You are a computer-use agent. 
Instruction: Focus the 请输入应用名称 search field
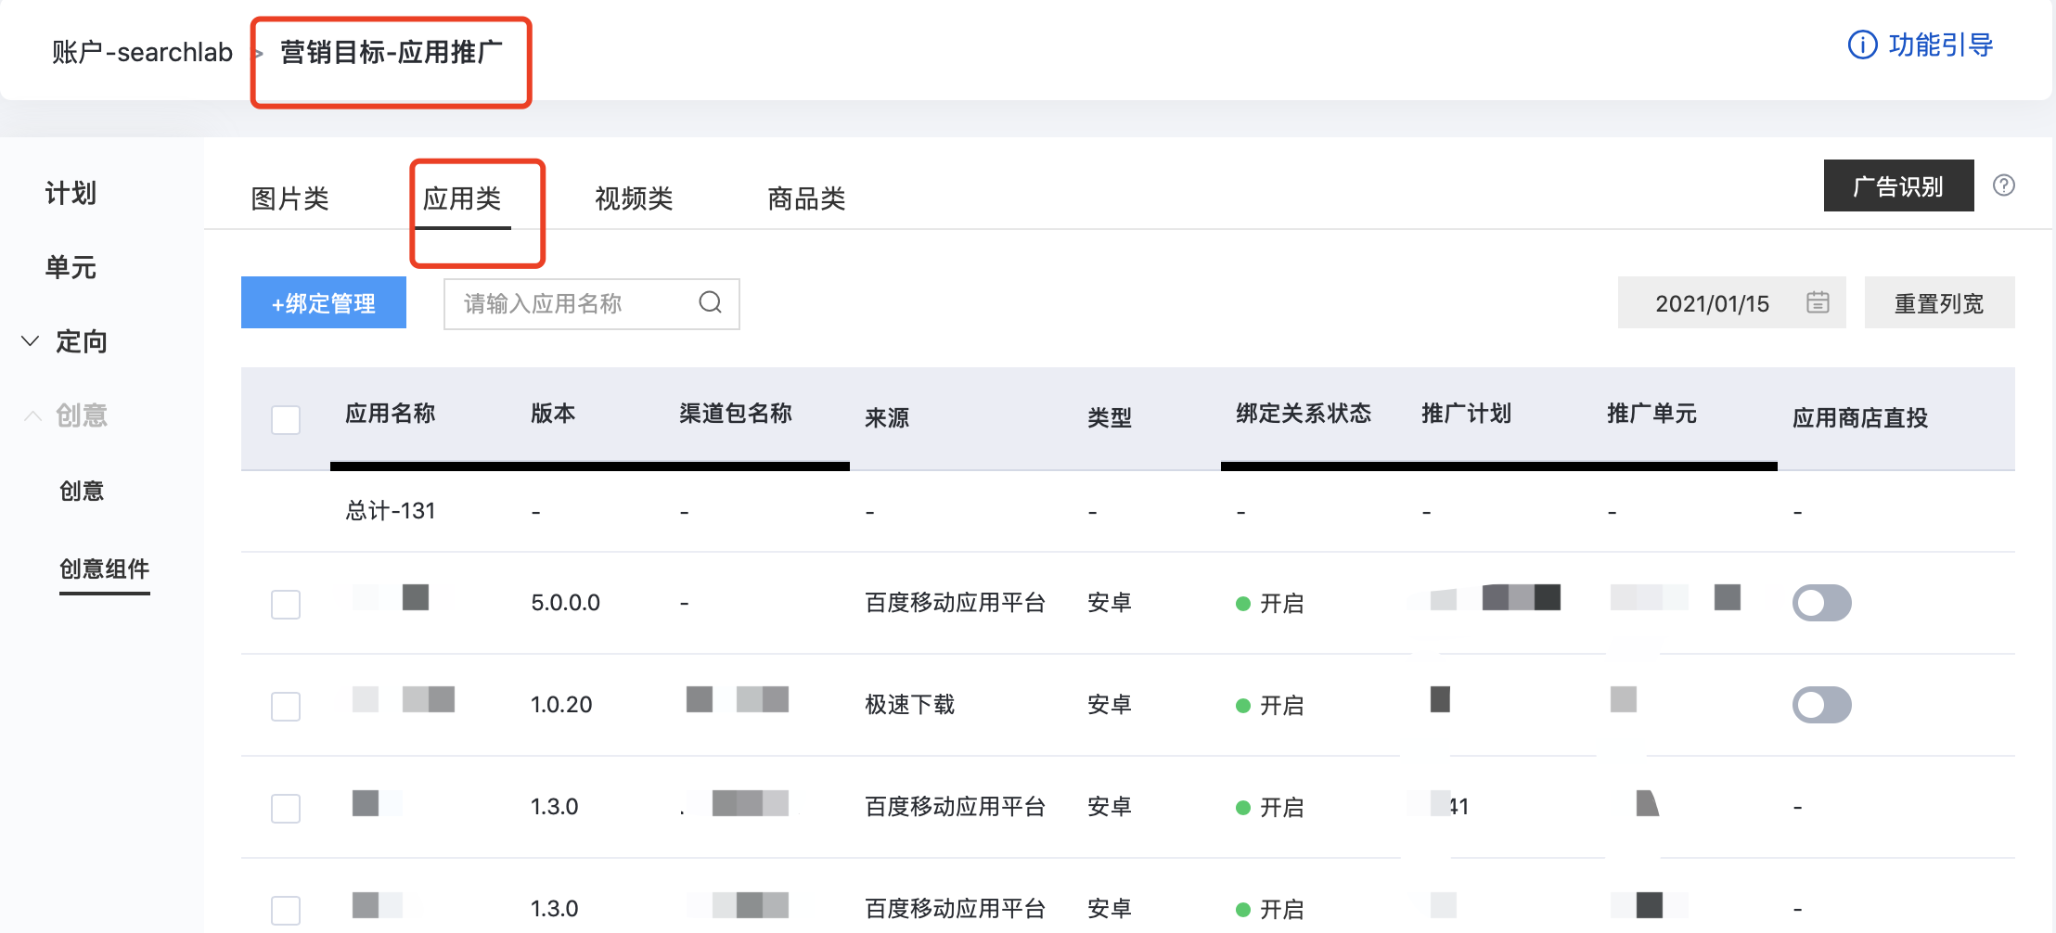click(x=575, y=303)
